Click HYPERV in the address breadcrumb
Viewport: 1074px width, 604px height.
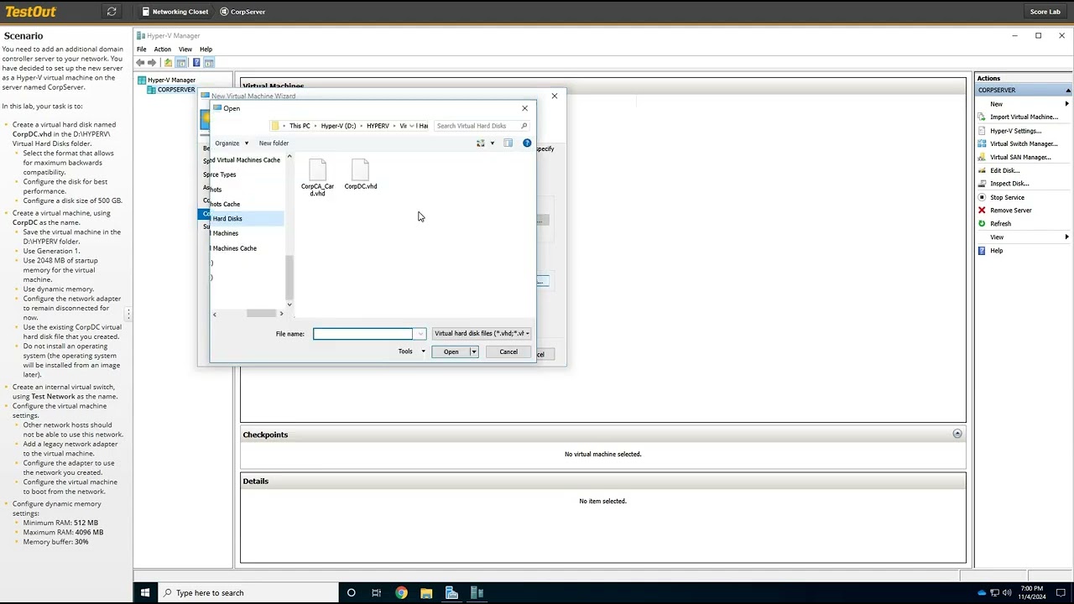click(x=378, y=126)
